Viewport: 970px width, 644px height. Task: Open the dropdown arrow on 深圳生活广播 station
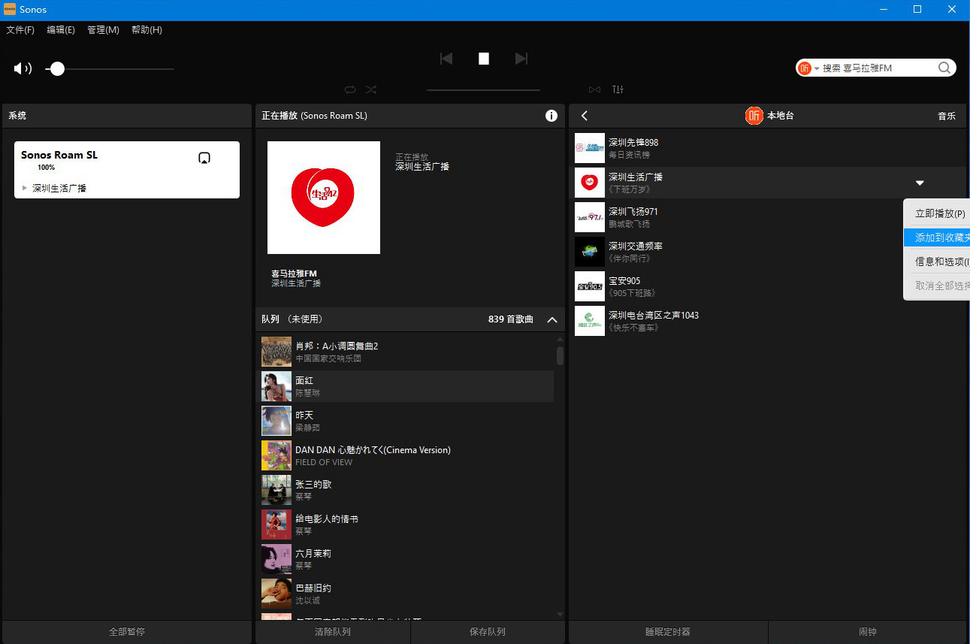pos(920,182)
